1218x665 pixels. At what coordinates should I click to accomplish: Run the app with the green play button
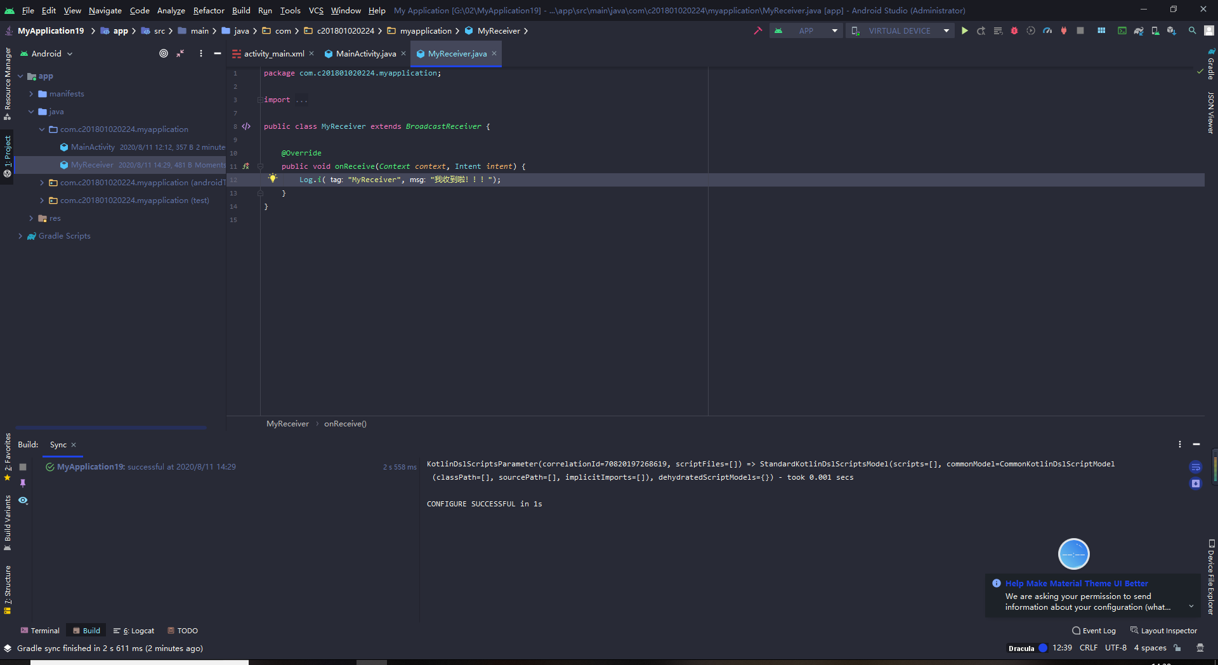[x=964, y=30]
